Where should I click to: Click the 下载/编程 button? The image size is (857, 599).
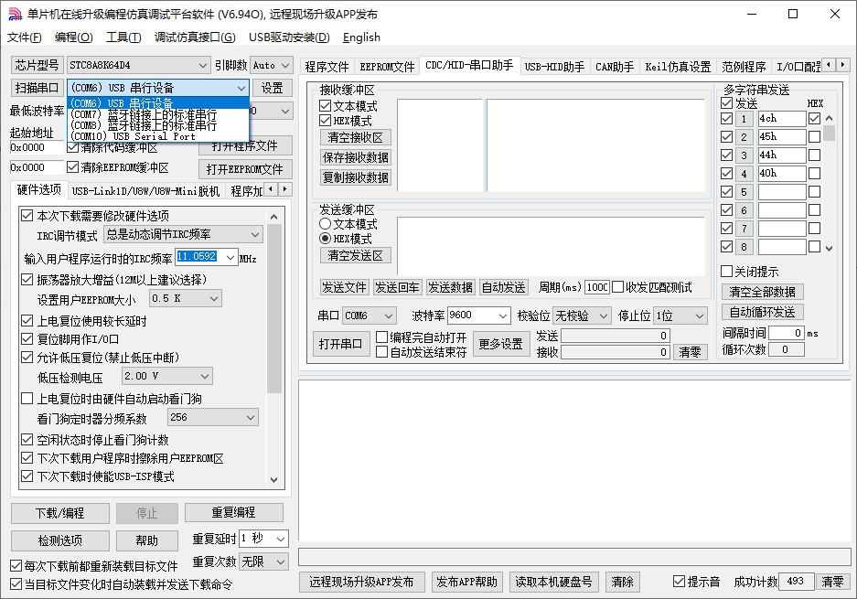coord(60,513)
